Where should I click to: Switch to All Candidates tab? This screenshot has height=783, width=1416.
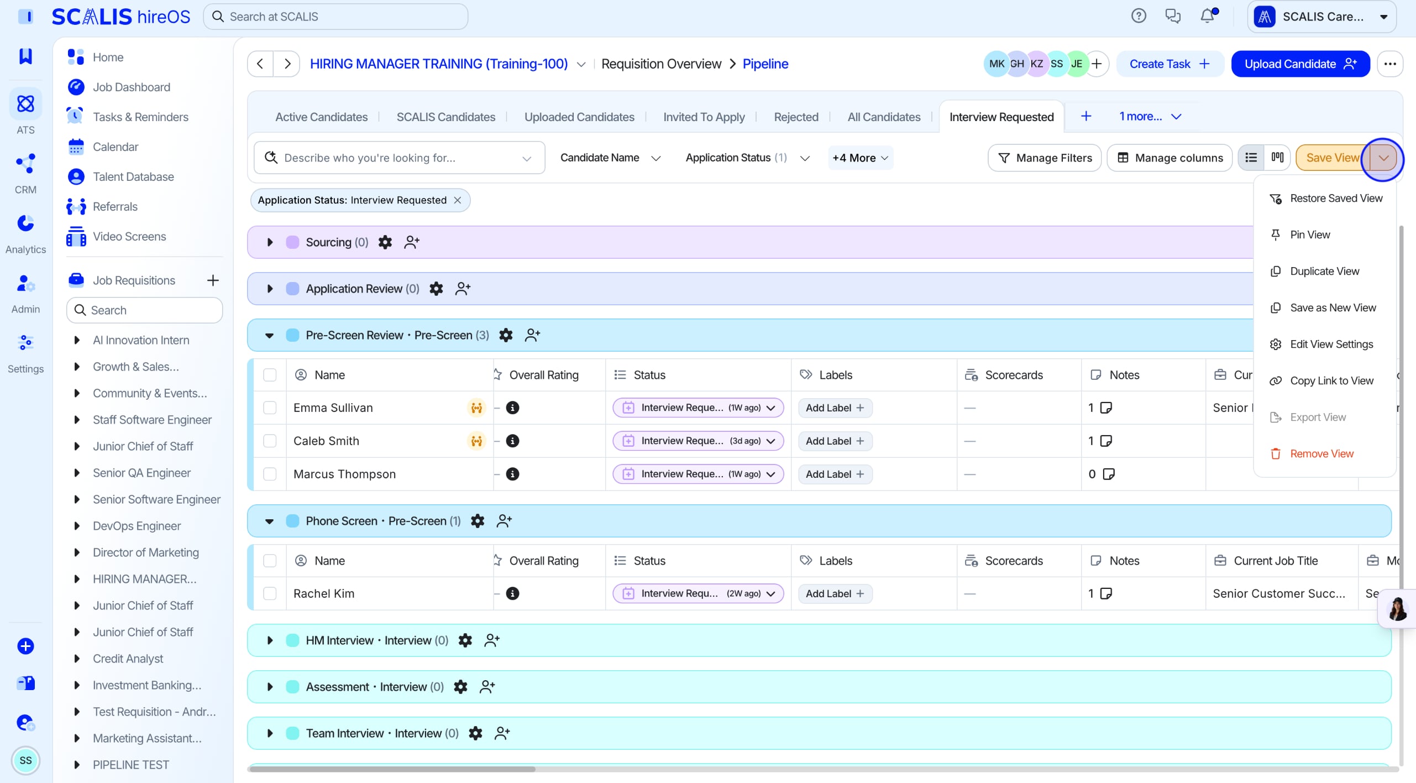click(x=884, y=117)
